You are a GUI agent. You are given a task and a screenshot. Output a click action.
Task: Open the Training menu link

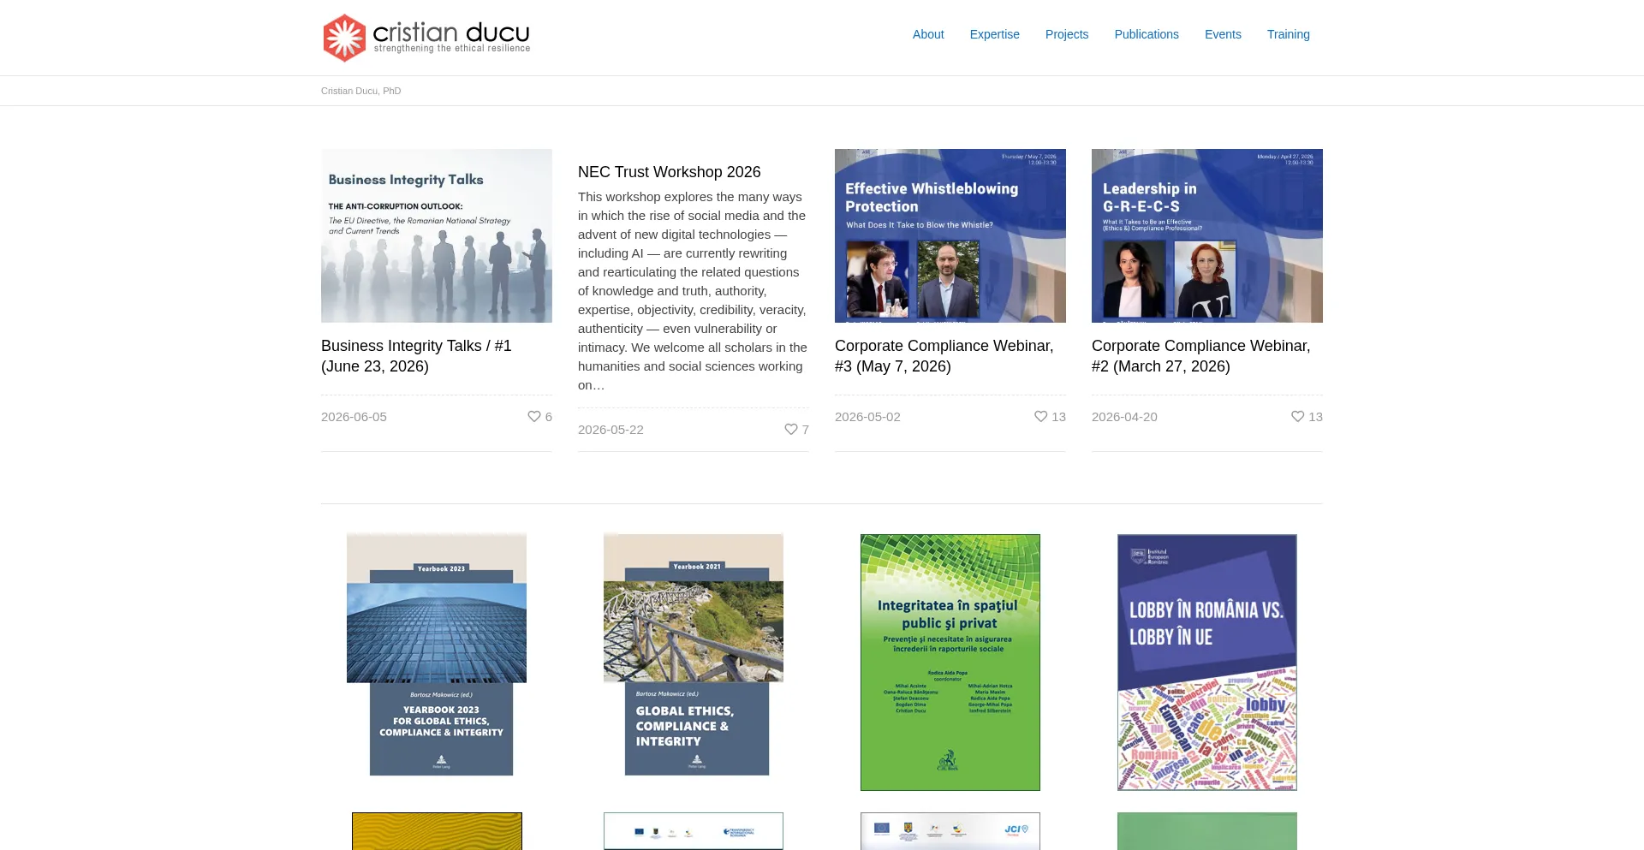tap(1289, 34)
